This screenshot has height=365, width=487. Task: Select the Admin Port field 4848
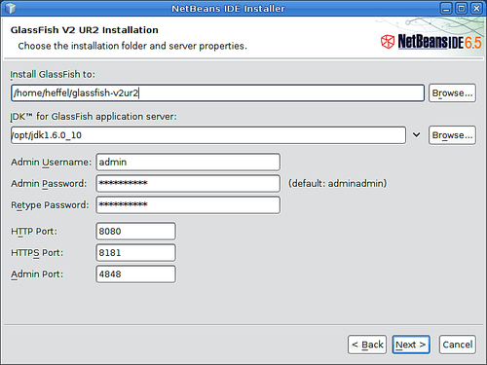click(x=135, y=274)
